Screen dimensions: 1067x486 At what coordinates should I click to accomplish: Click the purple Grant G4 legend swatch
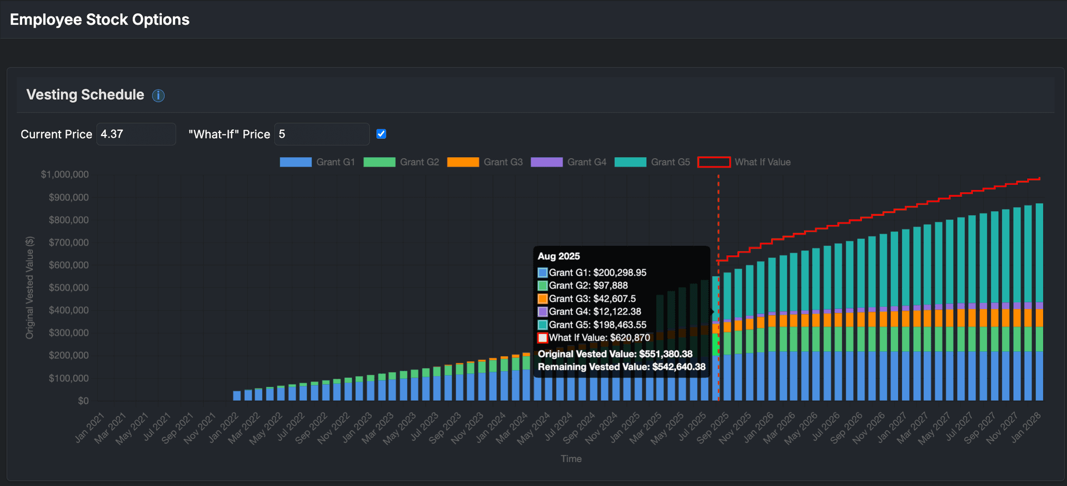(x=546, y=162)
